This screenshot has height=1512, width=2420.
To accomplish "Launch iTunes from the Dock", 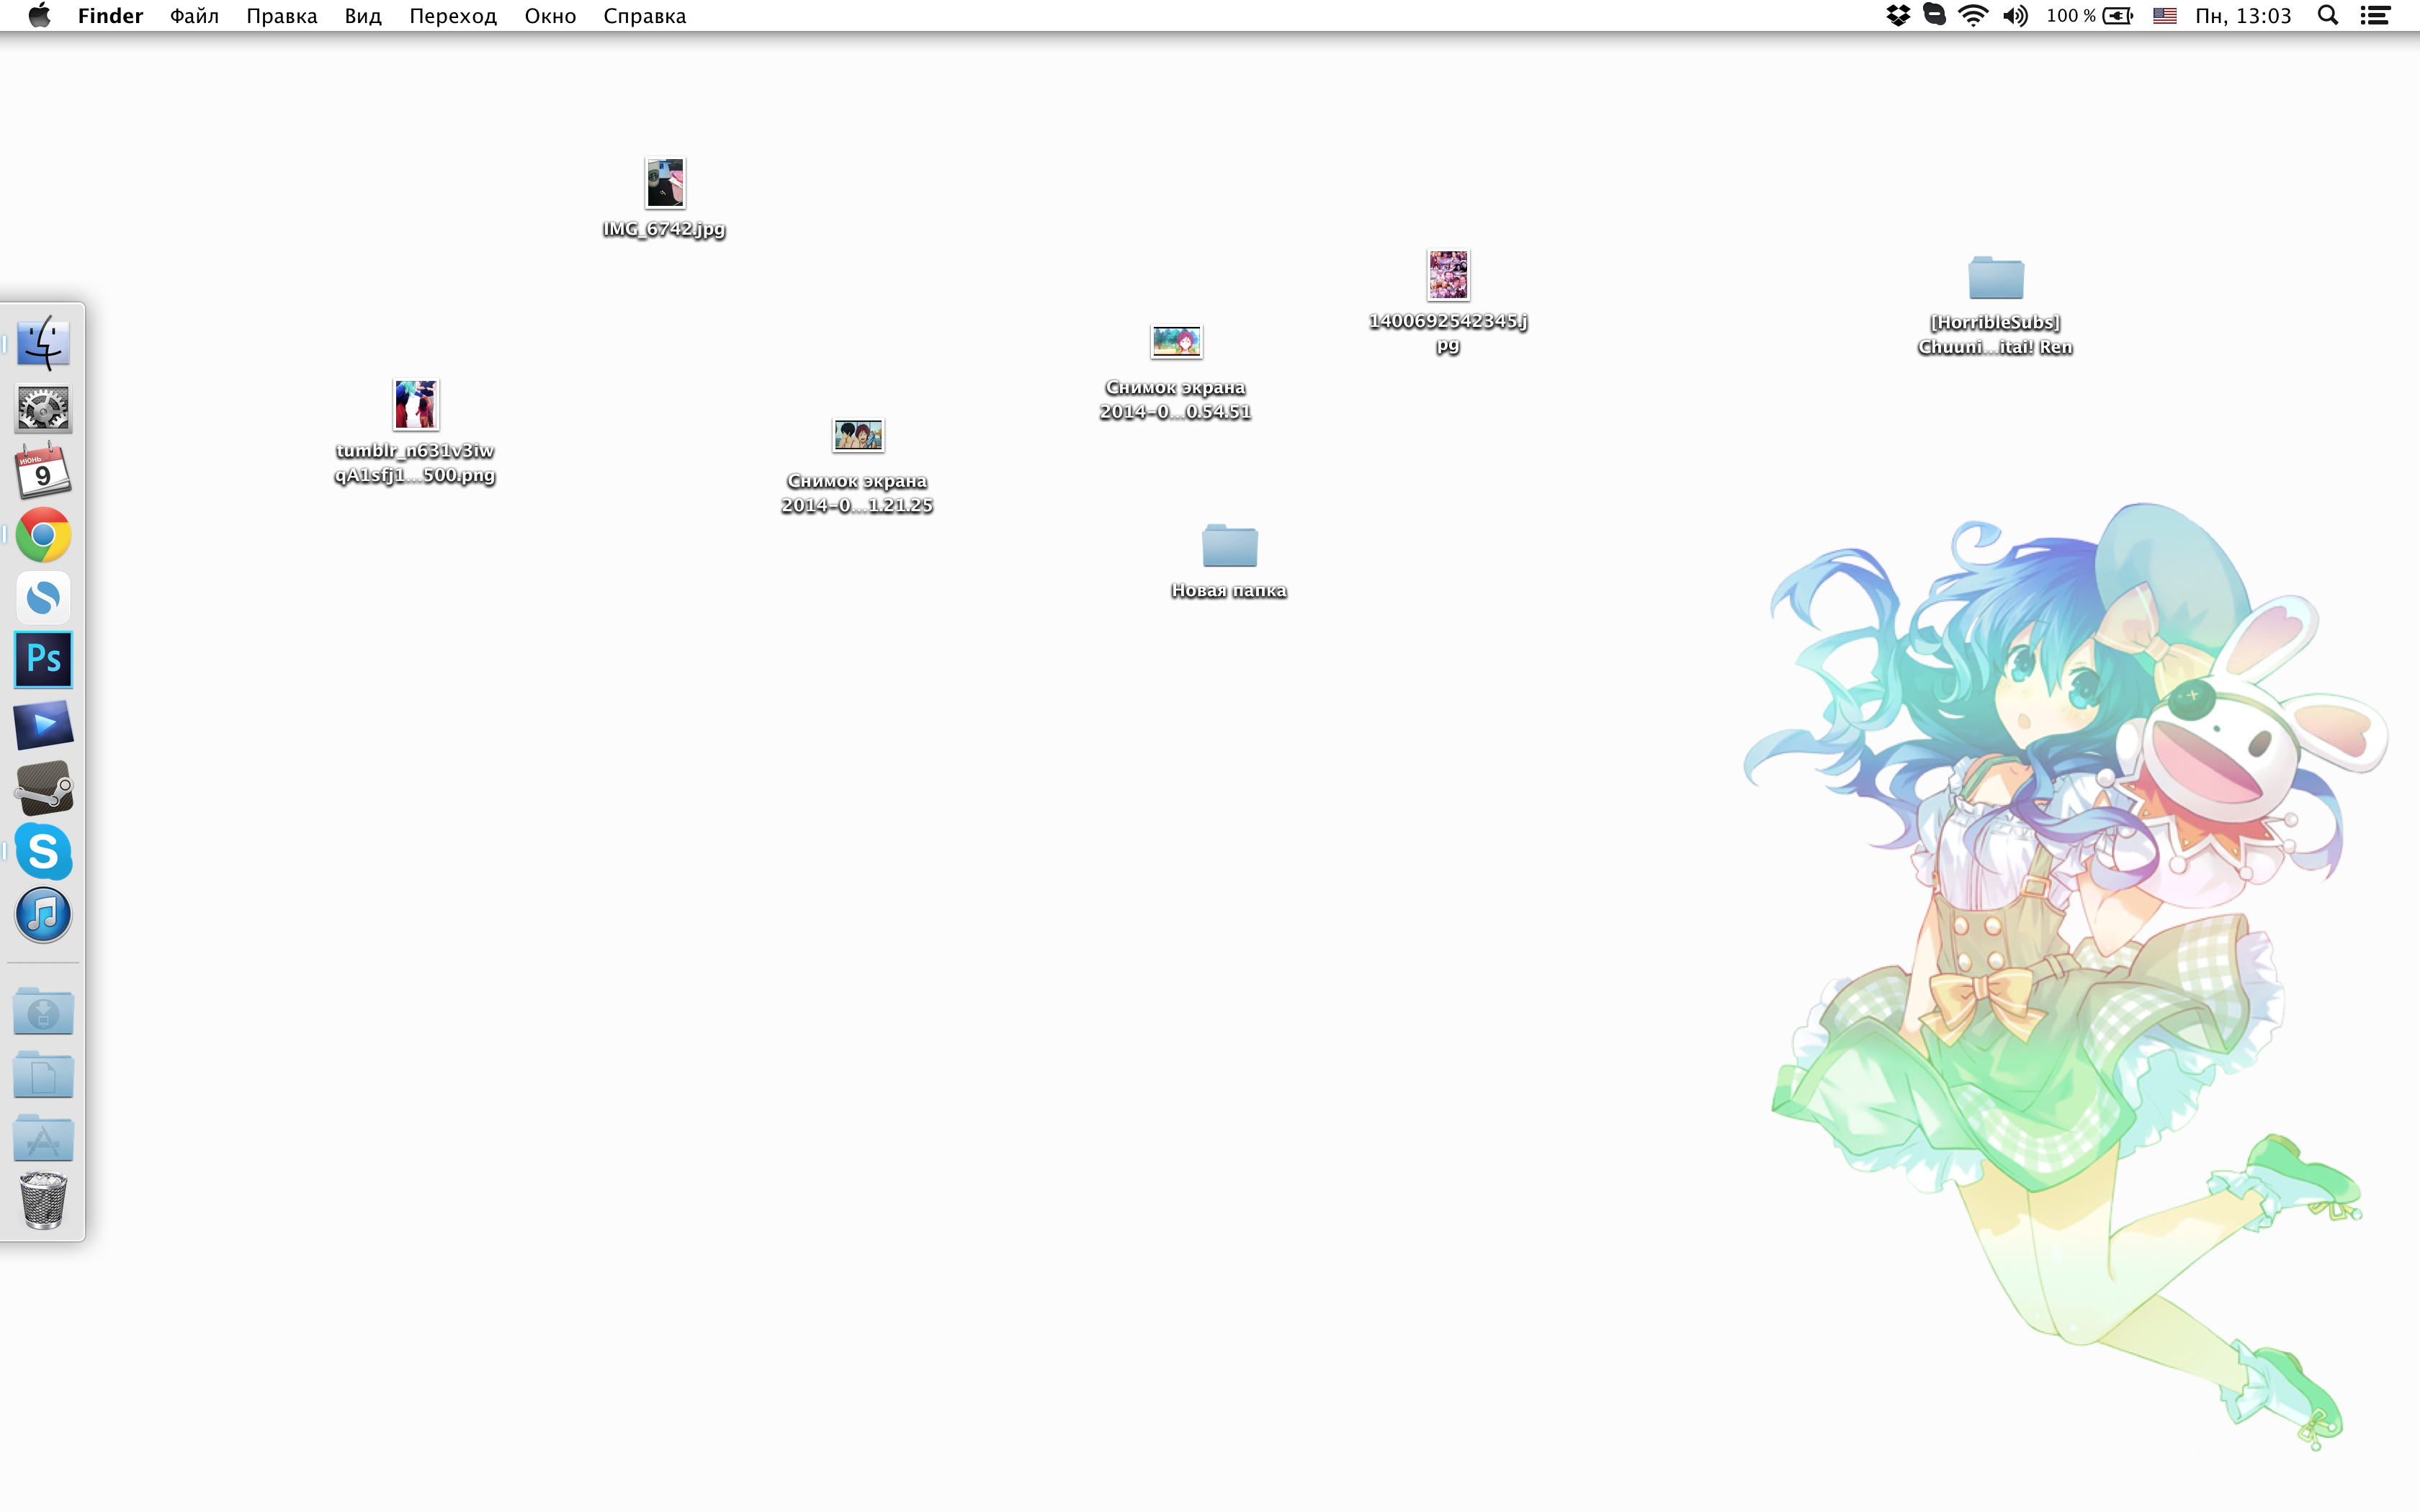I will tap(43, 915).
